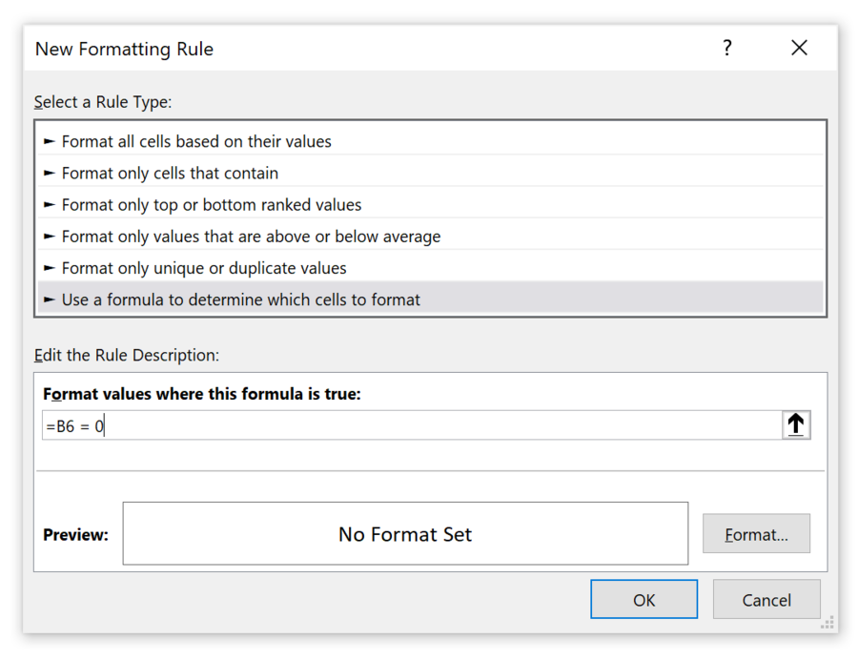Click the Help question mark icon
Viewport: 858px width, 660px height.
coord(727,47)
